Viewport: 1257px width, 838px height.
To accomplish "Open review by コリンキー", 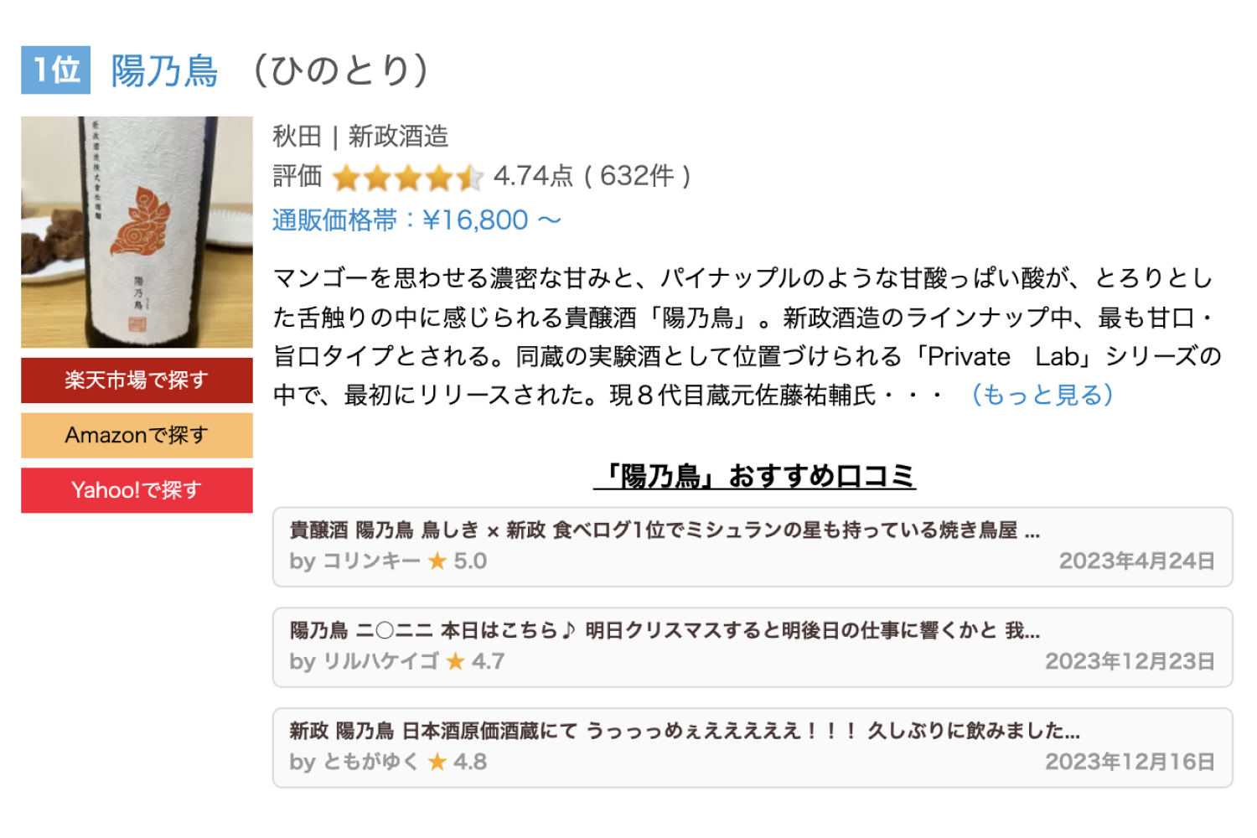I will click(x=753, y=546).
